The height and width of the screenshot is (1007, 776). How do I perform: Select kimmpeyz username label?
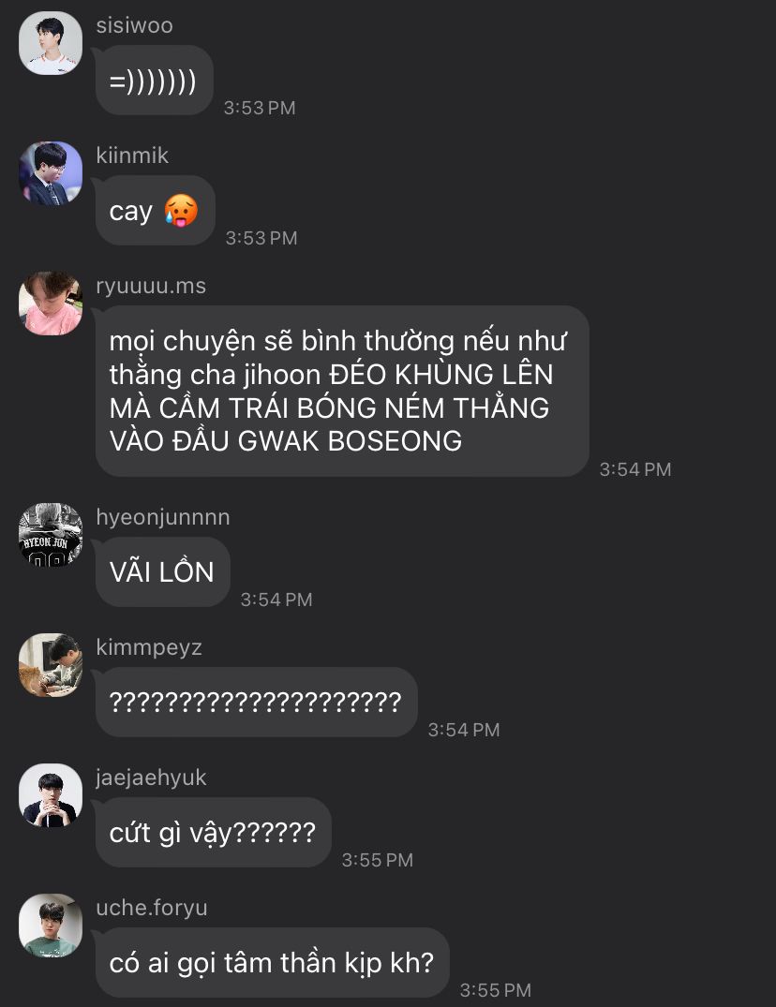coord(149,647)
